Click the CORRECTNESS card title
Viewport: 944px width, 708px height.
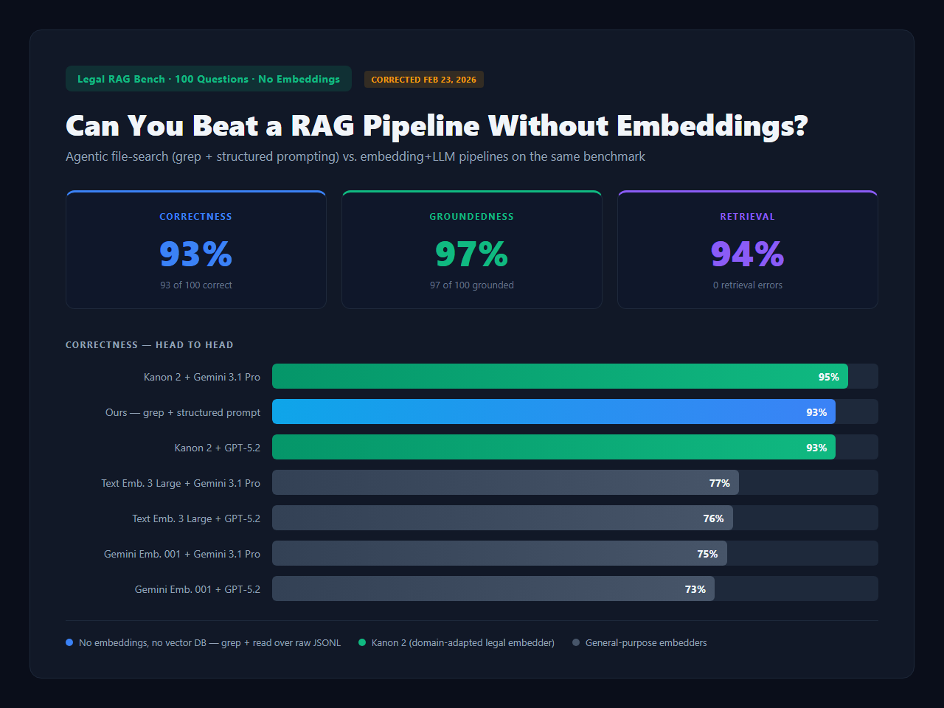click(x=196, y=217)
